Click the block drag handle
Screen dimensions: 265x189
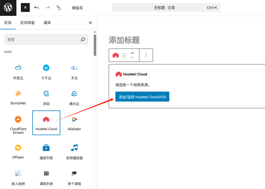[124, 55]
